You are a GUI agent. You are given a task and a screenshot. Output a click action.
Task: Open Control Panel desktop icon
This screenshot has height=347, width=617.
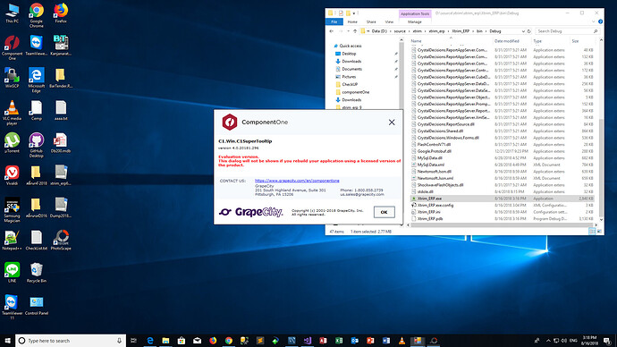36,305
